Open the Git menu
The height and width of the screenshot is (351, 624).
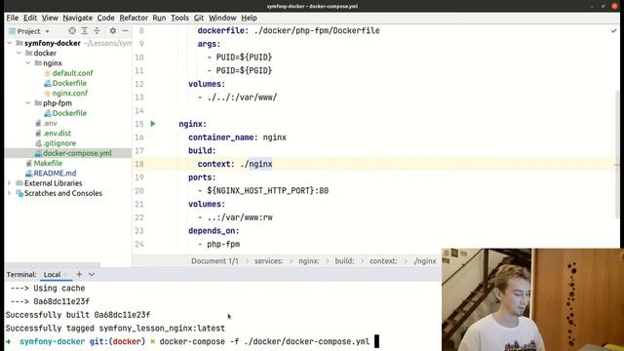tap(199, 18)
